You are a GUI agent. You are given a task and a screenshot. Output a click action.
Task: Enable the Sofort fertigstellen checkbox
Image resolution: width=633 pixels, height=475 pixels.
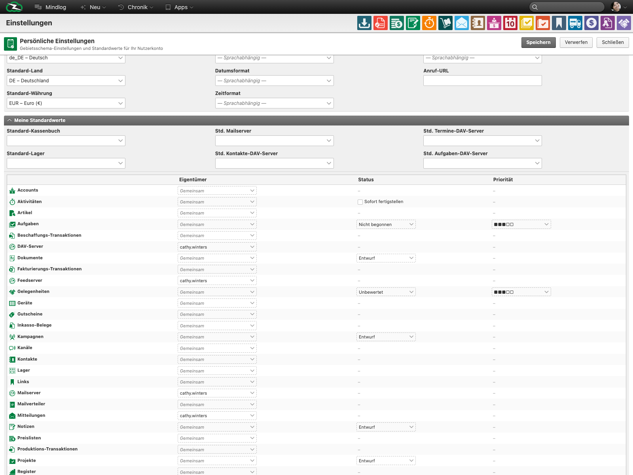pos(360,202)
